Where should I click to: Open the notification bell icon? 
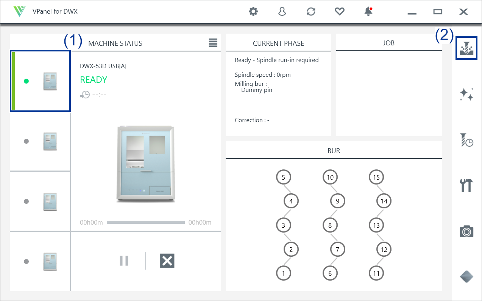tap(368, 12)
